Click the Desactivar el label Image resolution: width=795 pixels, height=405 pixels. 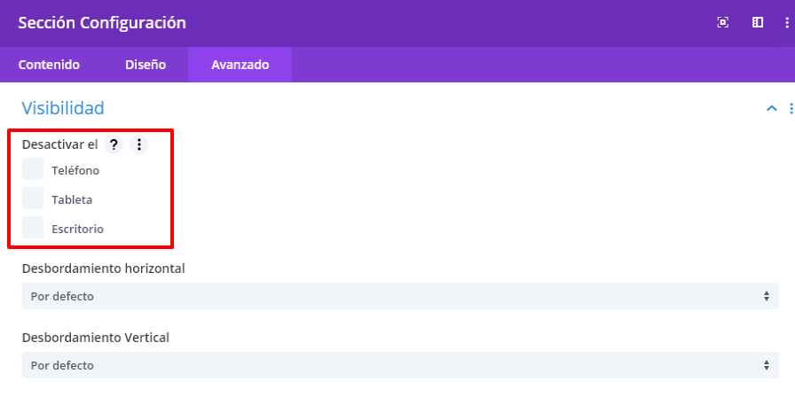pyautogui.click(x=59, y=144)
